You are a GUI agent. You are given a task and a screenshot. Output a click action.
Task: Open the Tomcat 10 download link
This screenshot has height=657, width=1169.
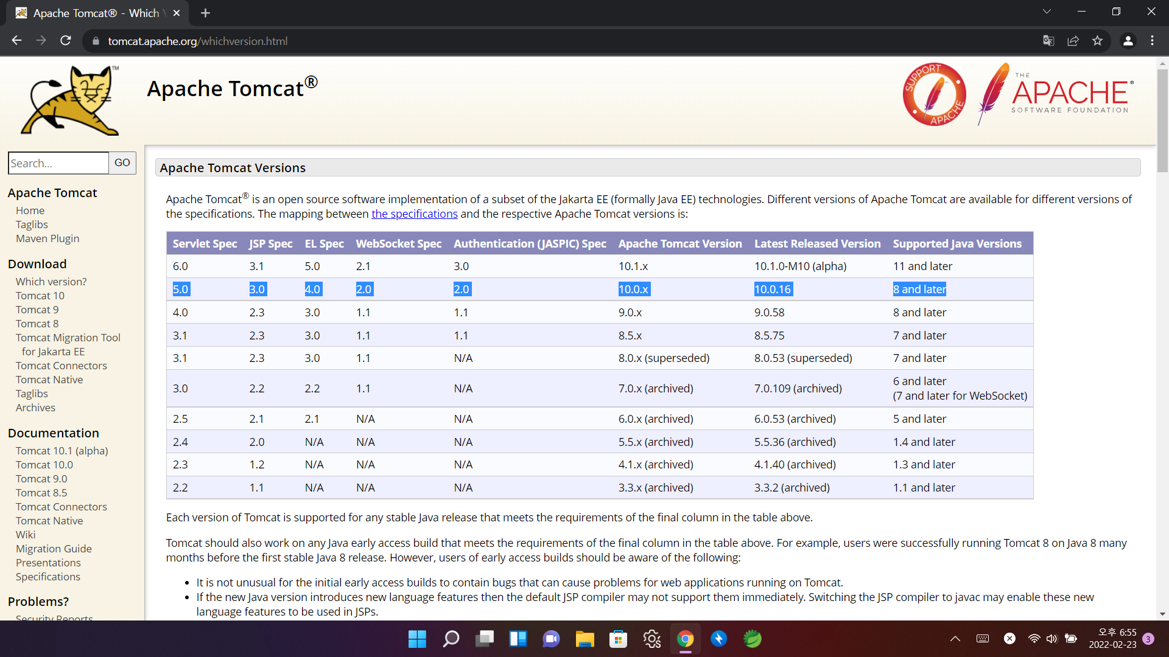click(40, 296)
